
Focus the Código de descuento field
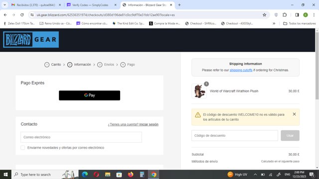tap(235, 136)
